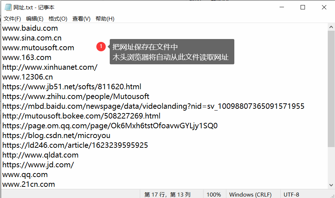The width and height of the screenshot is (335, 198).
Task: Click the page.om.qq.com URL line
Action: tap(110, 126)
